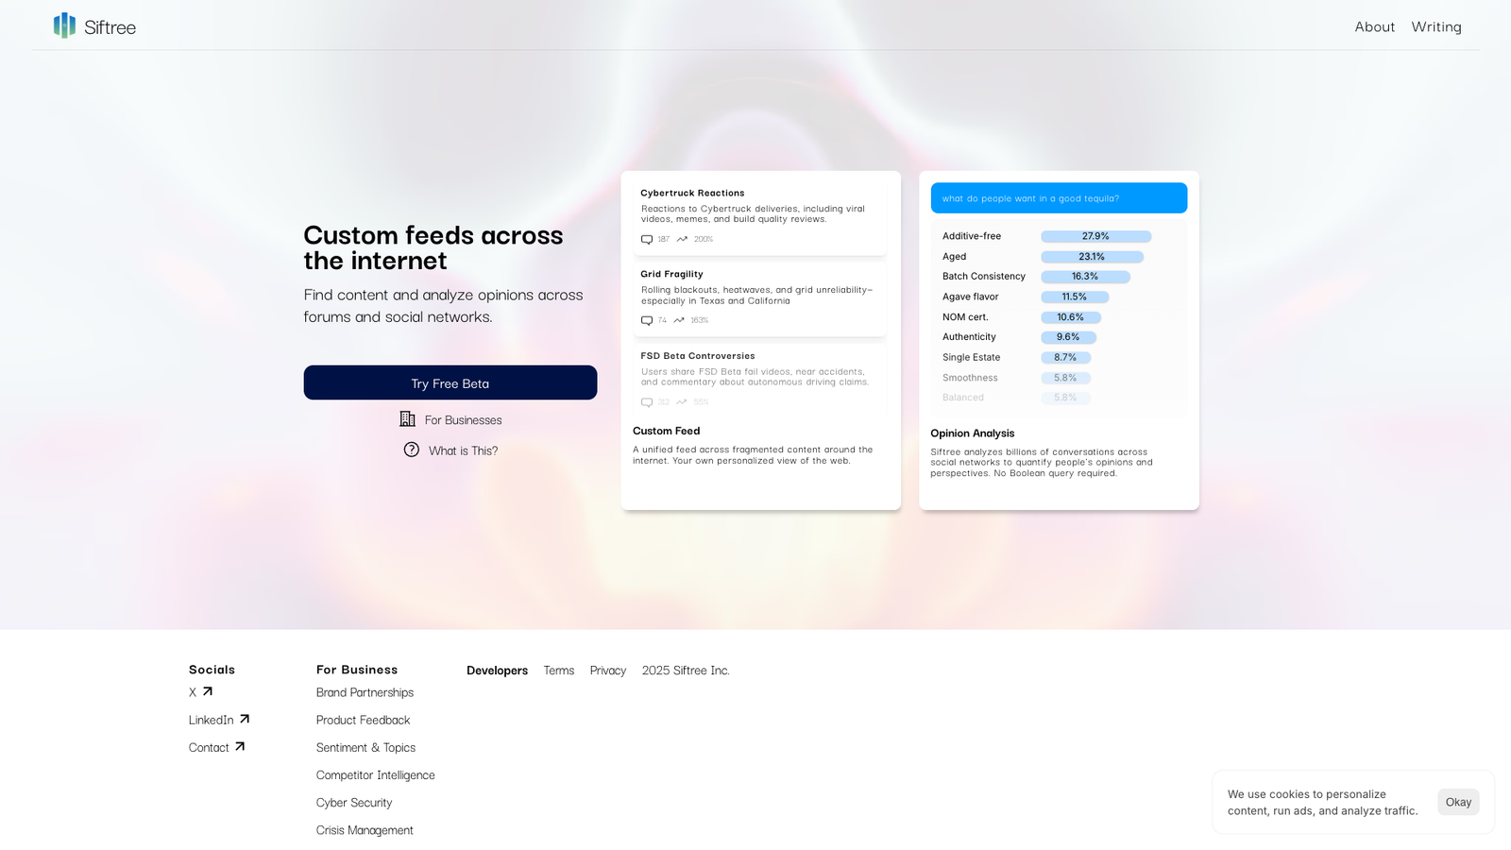Click the Siftree brand name in header

coord(110,27)
